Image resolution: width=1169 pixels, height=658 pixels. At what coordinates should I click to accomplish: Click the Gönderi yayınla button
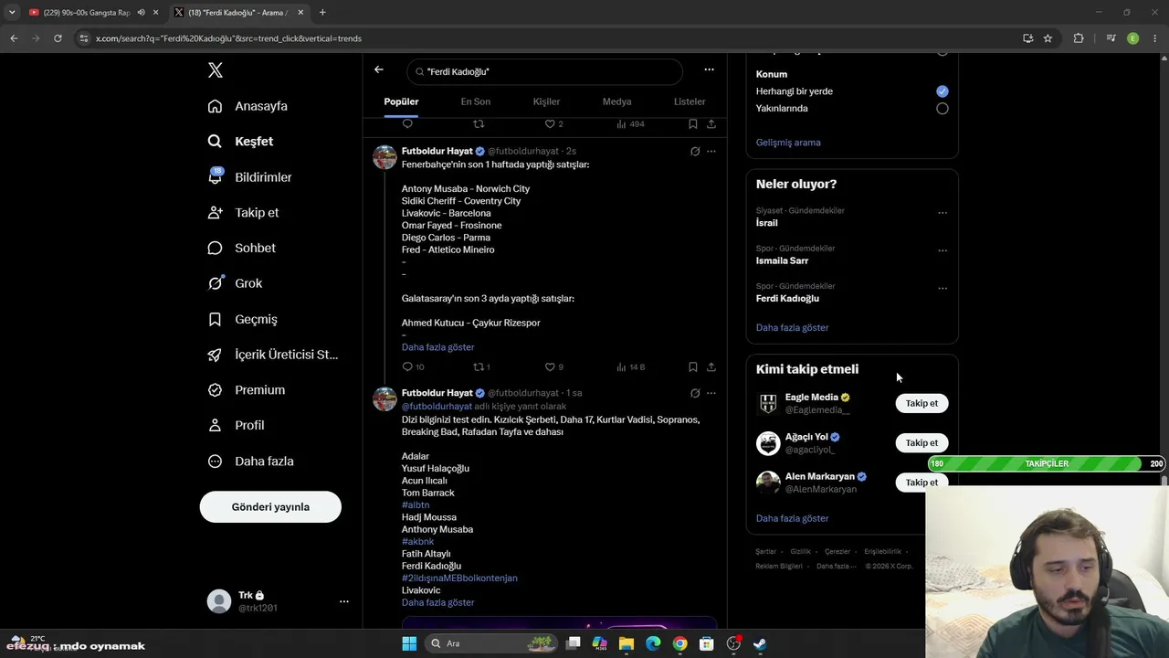(270, 507)
